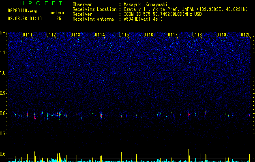Select the A504HB(yagi 4el) antenna text

pos(143,19)
